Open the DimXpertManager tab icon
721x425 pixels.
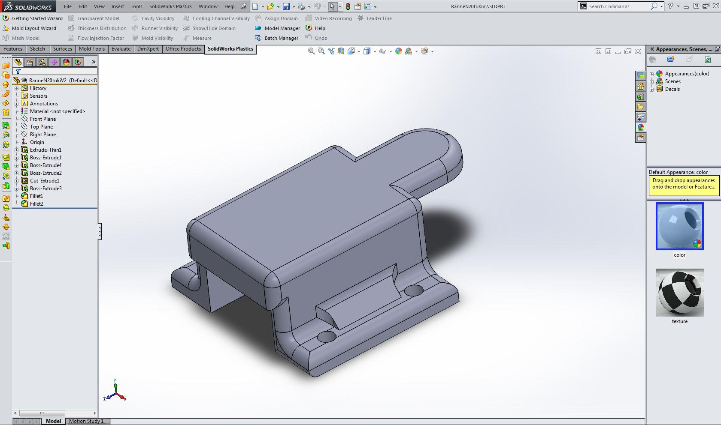click(x=54, y=62)
